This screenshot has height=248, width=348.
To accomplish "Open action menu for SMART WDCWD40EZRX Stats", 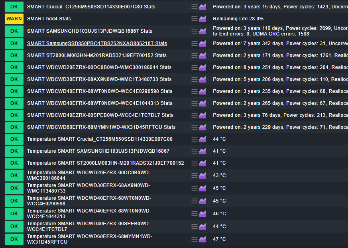I will [195, 116].
